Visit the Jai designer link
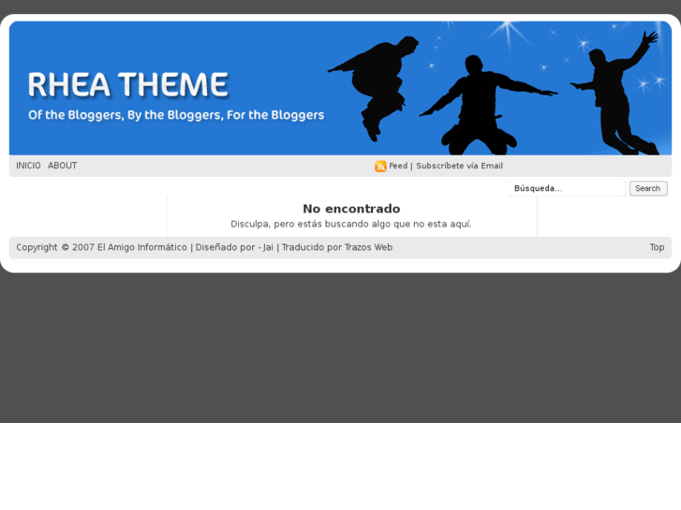This screenshot has width=681, height=510. 268,247
